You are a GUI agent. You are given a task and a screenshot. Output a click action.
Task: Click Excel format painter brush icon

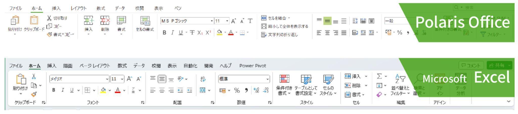pos(34,95)
